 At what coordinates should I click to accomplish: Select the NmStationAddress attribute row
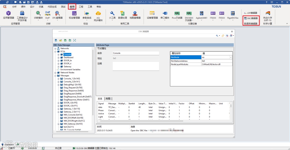pos(201,61)
